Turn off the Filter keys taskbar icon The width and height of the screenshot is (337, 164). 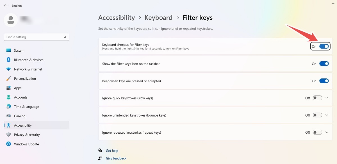point(324,63)
